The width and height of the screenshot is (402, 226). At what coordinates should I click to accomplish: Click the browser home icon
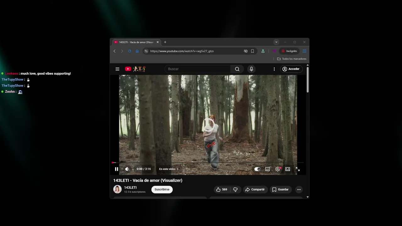click(x=137, y=51)
